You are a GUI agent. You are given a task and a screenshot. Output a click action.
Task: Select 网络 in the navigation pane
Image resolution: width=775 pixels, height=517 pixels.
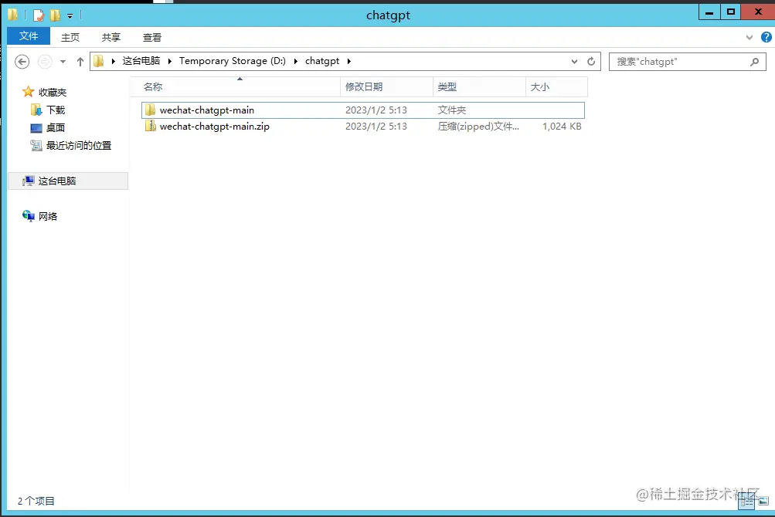(x=48, y=217)
